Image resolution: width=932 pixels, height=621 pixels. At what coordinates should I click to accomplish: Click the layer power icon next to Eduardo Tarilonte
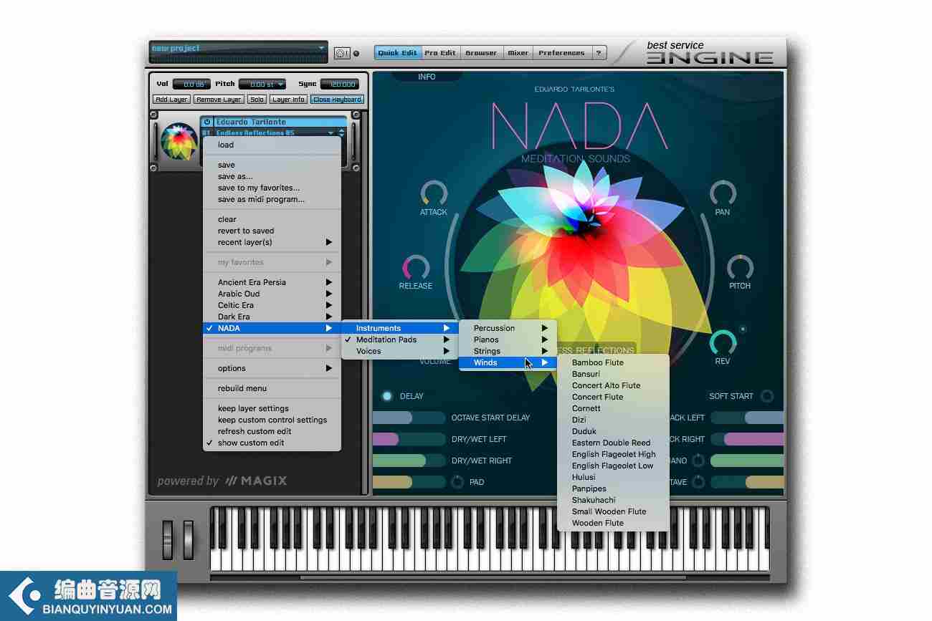tap(207, 122)
